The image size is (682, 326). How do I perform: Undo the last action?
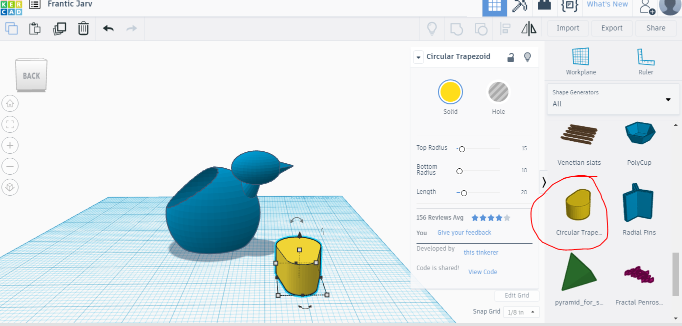pyautogui.click(x=108, y=28)
